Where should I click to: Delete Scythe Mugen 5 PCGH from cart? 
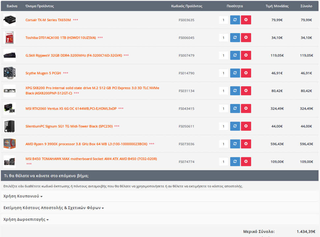246,73
